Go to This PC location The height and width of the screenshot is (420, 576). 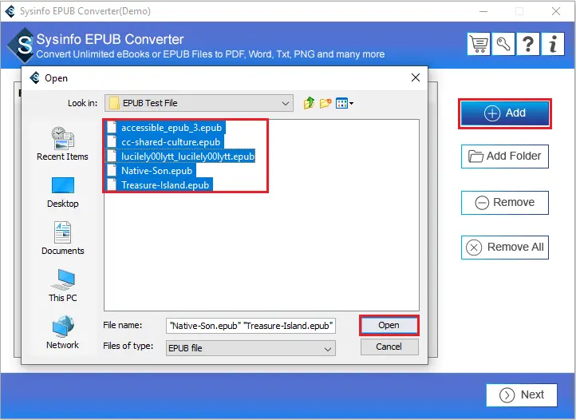62,285
